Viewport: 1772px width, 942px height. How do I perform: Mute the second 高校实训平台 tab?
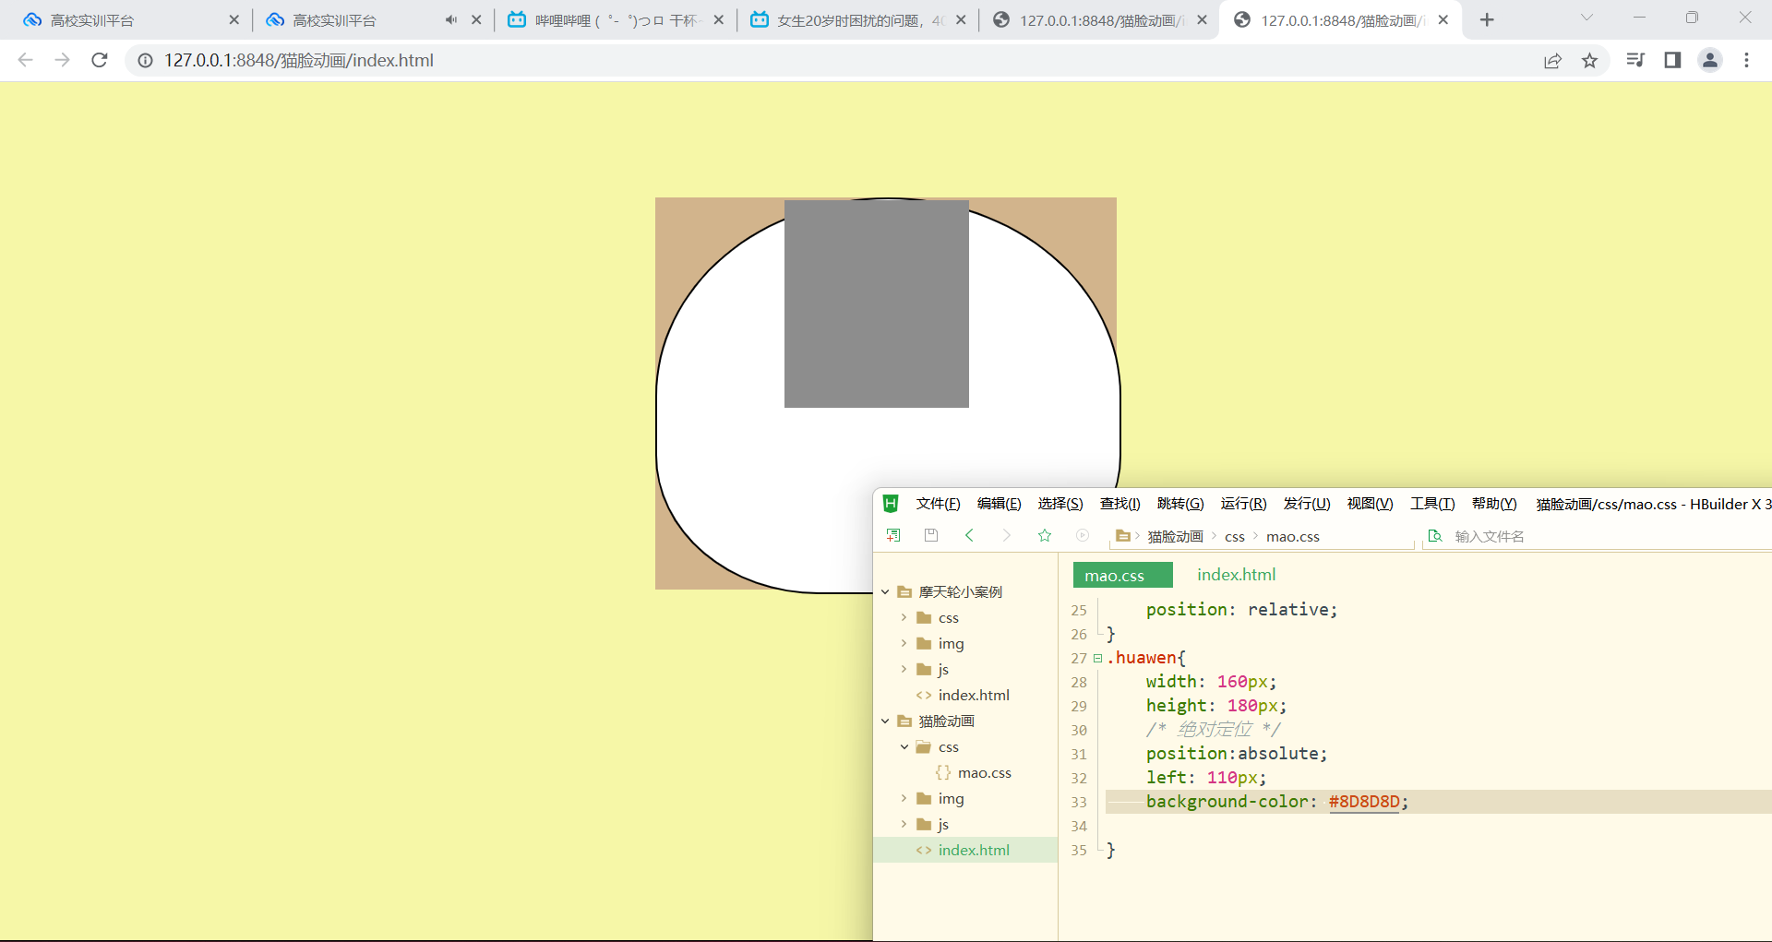click(450, 19)
